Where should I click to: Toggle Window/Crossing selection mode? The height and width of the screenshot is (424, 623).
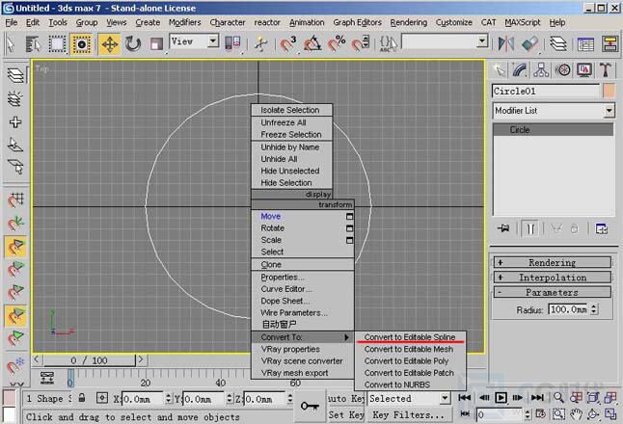[x=81, y=43]
